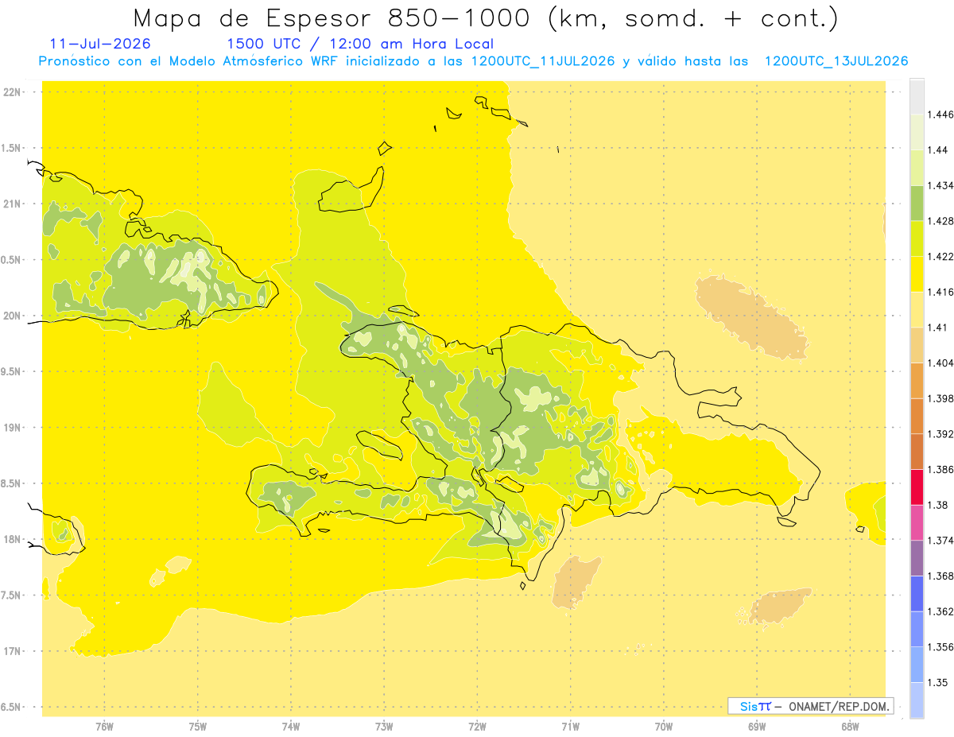Viewport: 954px width, 737px height.
Task: Click the 70W longitude label
Action: click(x=664, y=727)
